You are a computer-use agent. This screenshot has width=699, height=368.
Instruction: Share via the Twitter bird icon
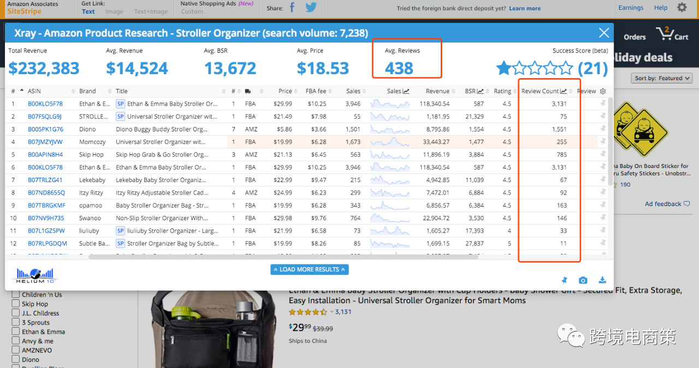(x=311, y=8)
